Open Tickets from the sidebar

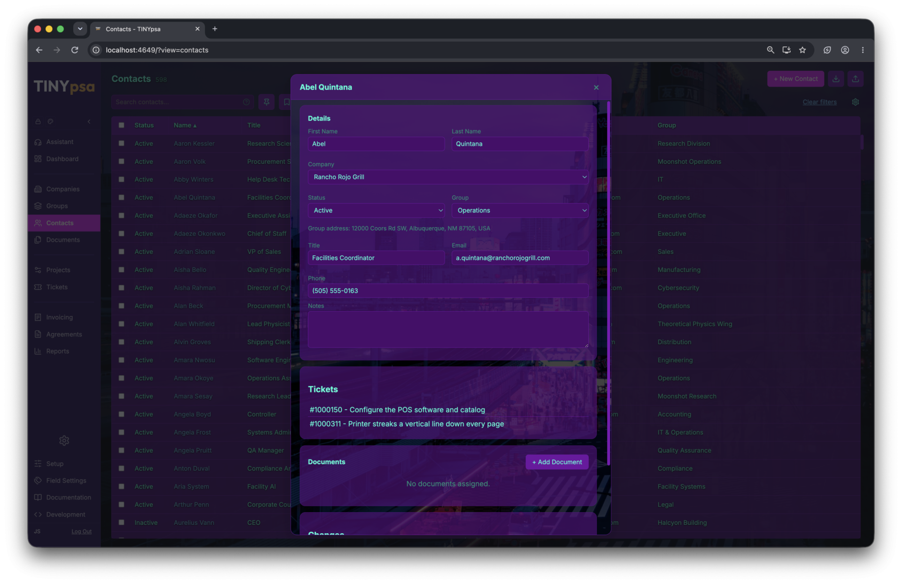tap(57, 287)
